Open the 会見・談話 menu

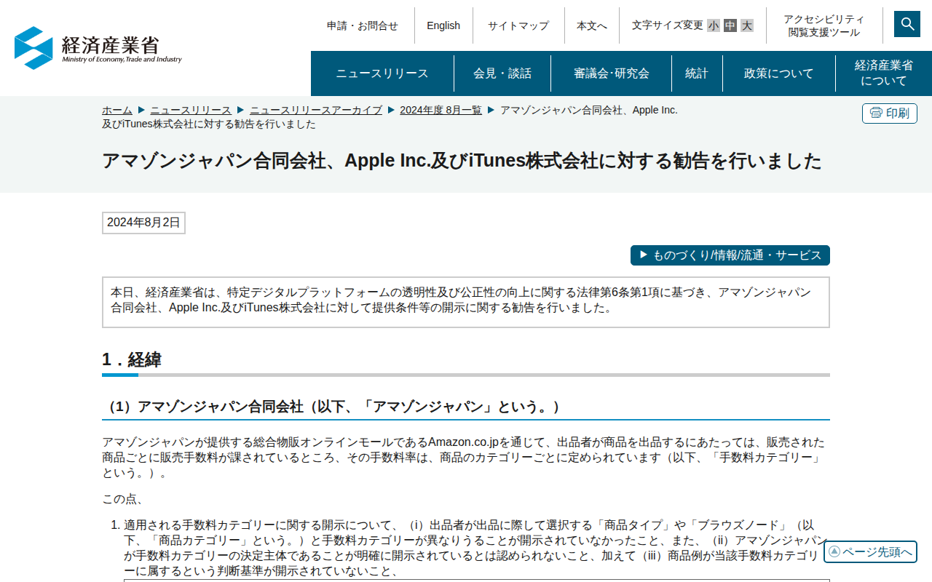[x=502, y=73]
